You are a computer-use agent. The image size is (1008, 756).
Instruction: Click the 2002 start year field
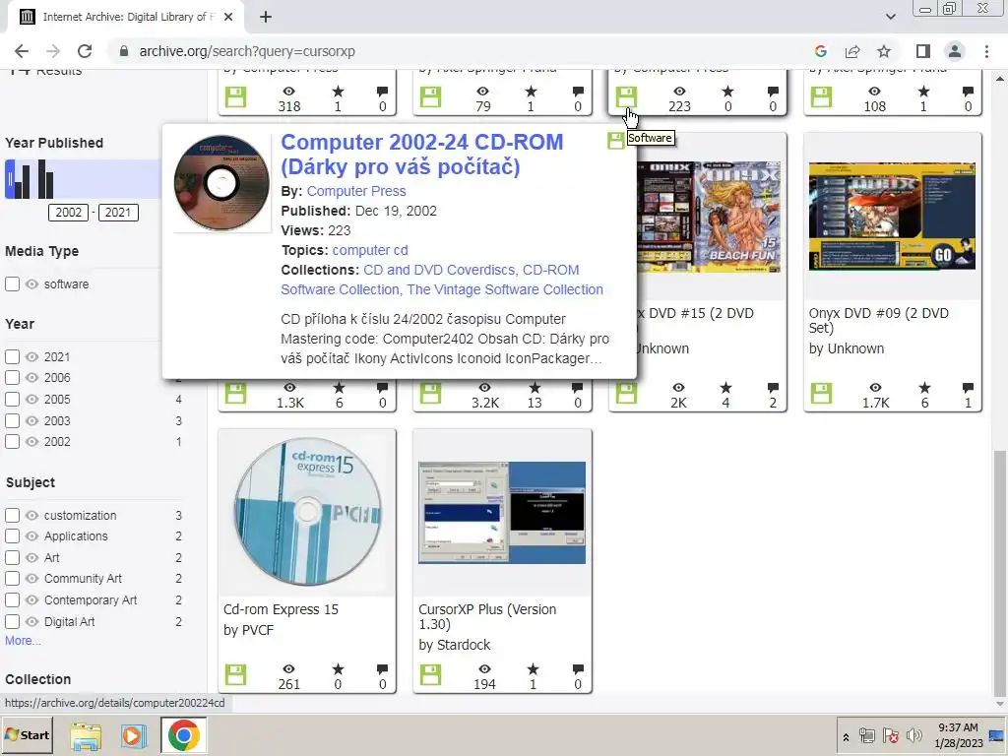pos(68,213)
